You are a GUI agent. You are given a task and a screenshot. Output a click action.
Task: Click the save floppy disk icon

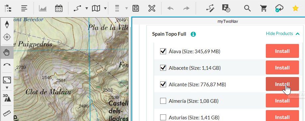135,8
